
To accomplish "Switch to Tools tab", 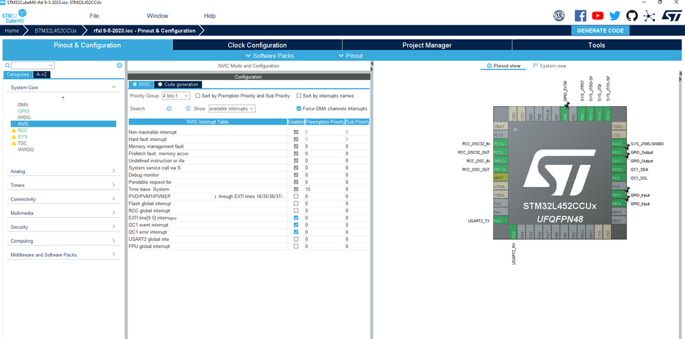I will [596, 45].
